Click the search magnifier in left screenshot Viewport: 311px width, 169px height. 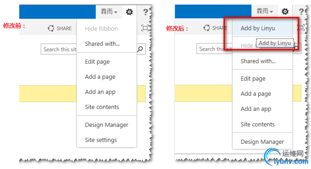[x=140, y=49]
